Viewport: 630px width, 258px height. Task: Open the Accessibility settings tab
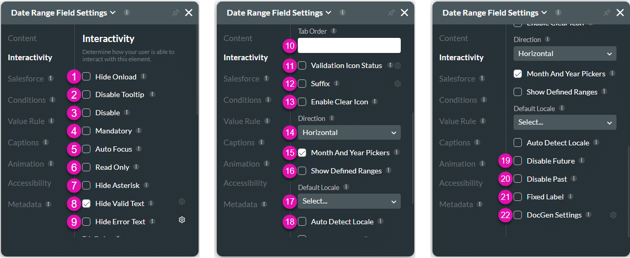coord(30,183)
